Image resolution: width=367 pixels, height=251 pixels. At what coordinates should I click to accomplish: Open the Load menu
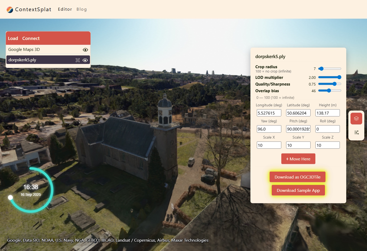(13, 38)
